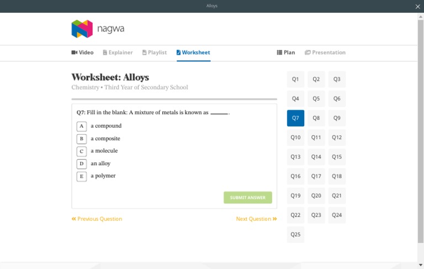Choose answer D, an alloy

pyautogui.click(x=82, y=163)
